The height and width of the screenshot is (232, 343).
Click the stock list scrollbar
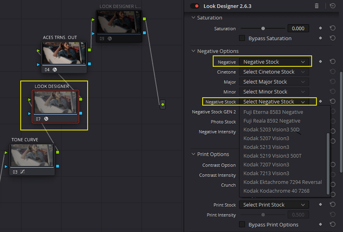(x=328, y=164)
